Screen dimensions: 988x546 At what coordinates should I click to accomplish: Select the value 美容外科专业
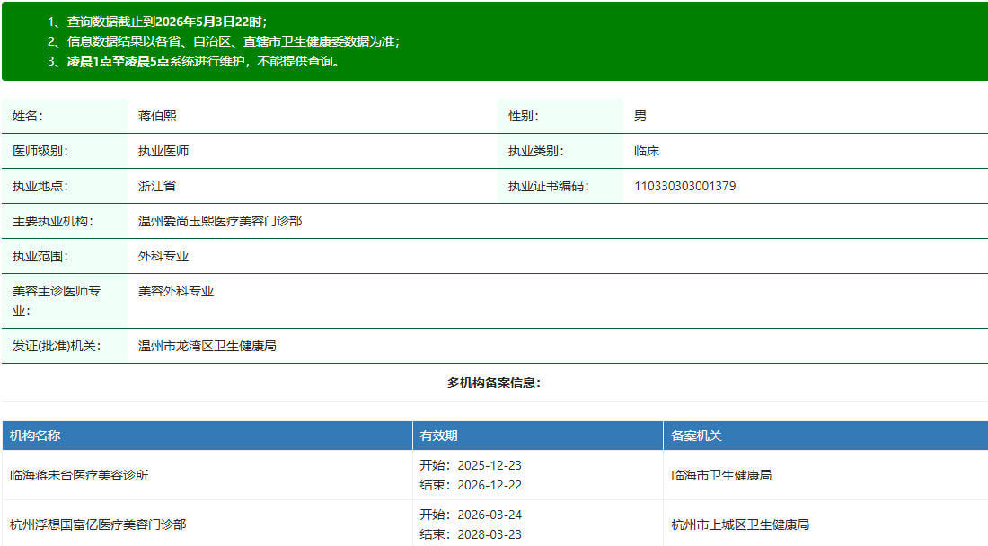176,291
